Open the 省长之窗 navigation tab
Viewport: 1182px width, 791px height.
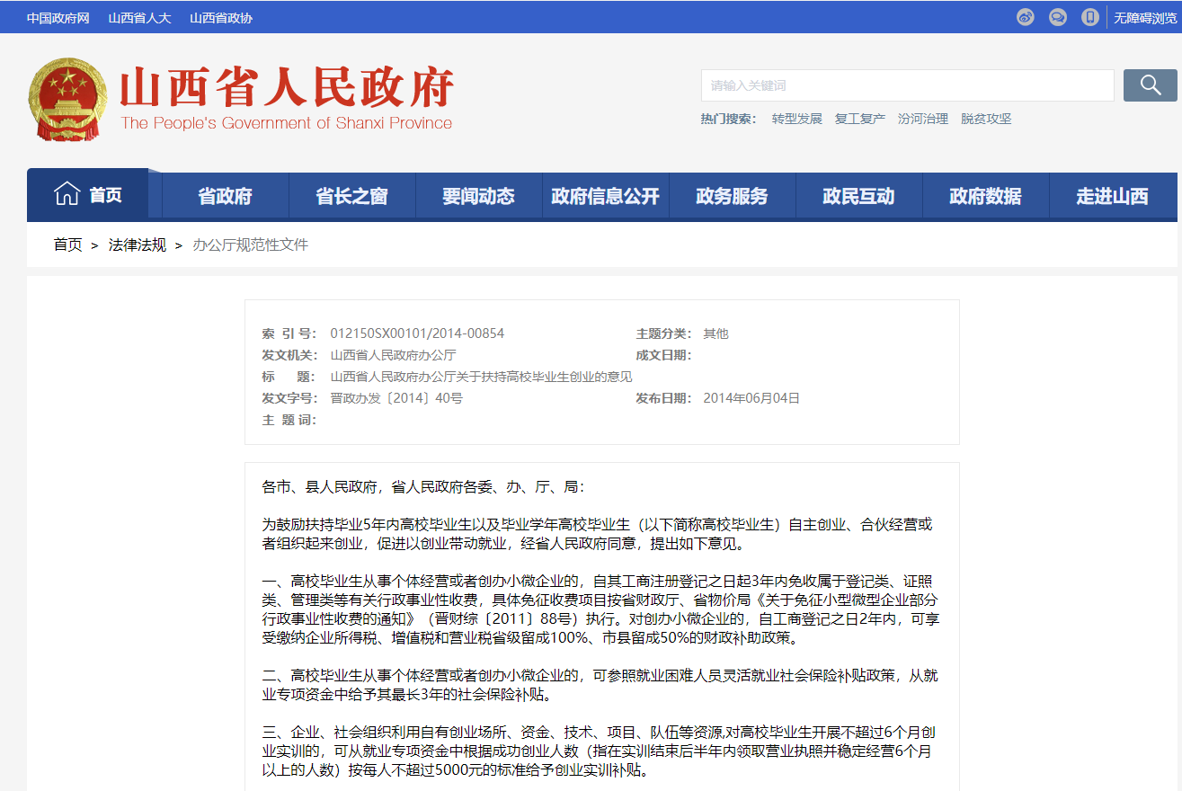pyautogui.click(x=351, y=196)
